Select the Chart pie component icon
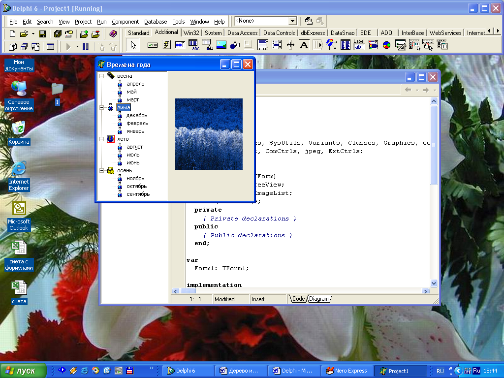 pyautogui.click(x=387, y=45)
